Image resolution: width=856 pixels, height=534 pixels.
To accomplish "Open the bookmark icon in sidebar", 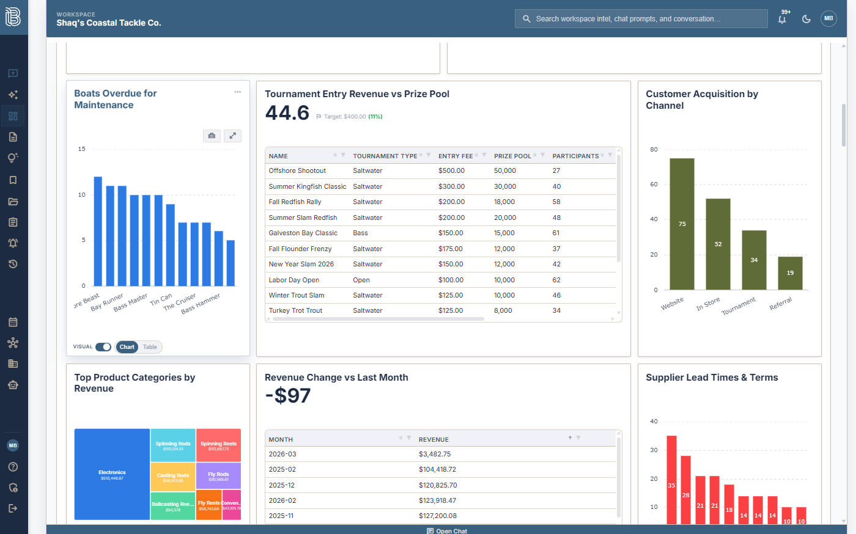I will click(13, 180).
